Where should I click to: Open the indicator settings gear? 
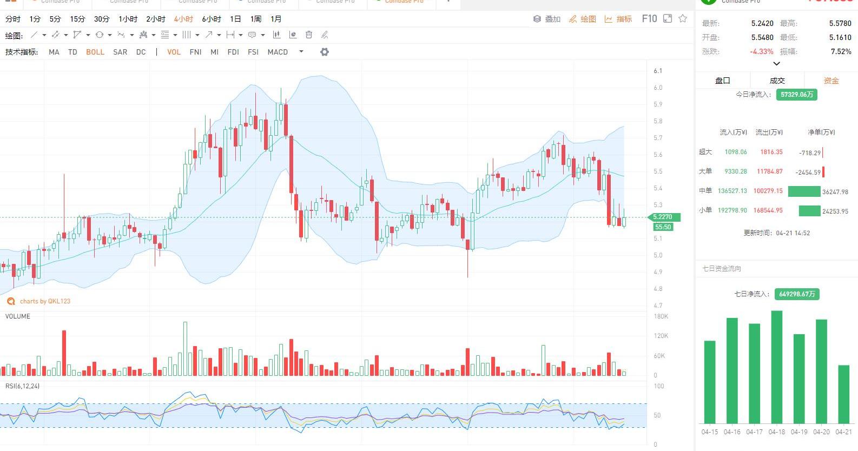coord(325,52)
